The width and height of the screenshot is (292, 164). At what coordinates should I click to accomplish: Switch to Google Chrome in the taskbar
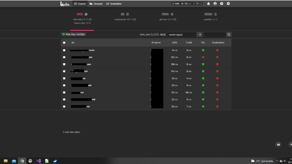click(22, 161)
